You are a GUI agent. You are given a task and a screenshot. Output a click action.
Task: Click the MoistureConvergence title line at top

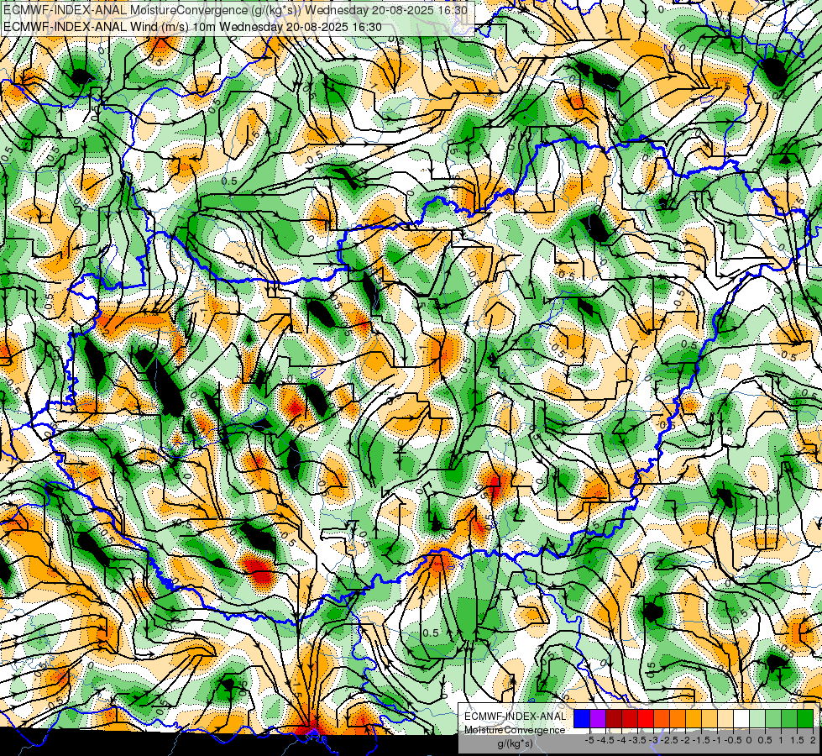pos(233,10)
